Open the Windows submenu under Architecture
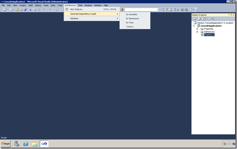This screenshot has width=237, height=149. tap(74, 19)
